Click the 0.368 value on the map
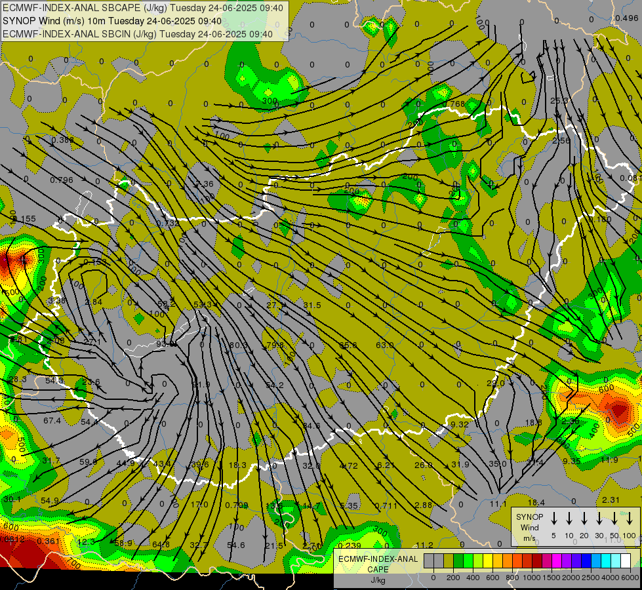The width and height of the screenshot is (642, 590). [63, 140]
